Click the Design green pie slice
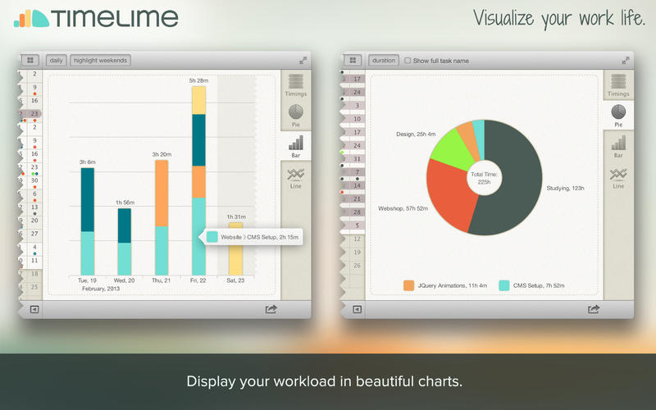Image resolution: width=656 pixels, height=410 pixels. pyautogui.click(x=453, y=150)
